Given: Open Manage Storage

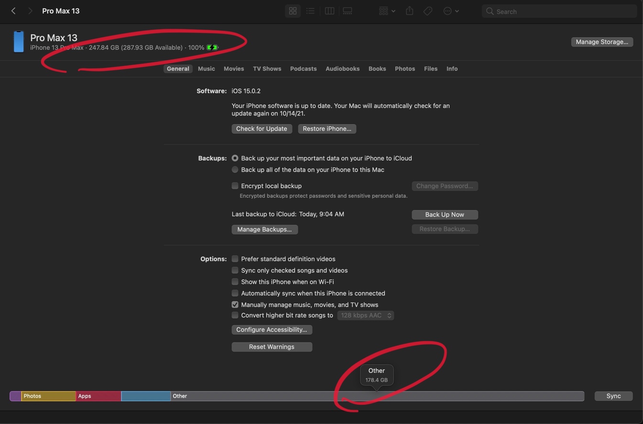Looking at the screenshot, I should click(602, 42).
